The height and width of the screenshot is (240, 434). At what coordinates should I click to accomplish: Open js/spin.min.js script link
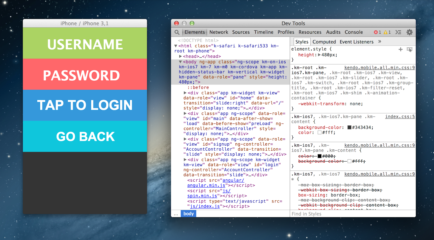(x=209, y=193)
